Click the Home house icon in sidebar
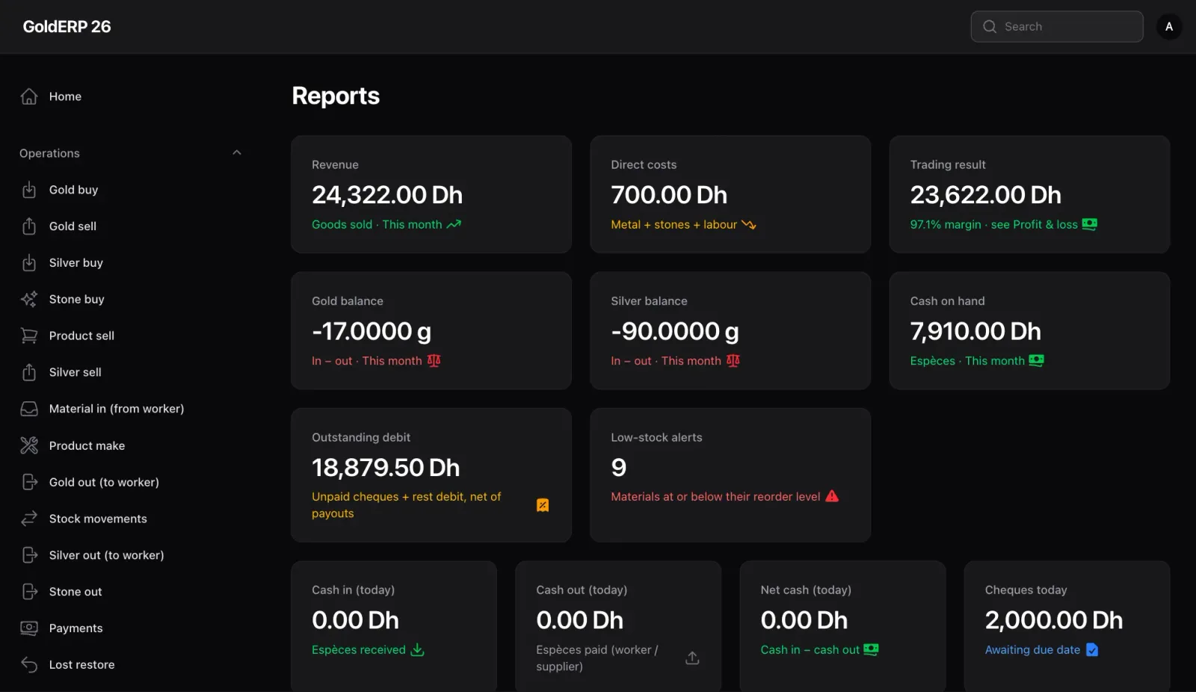1196x692 pixels. click(x=29, y=96)
